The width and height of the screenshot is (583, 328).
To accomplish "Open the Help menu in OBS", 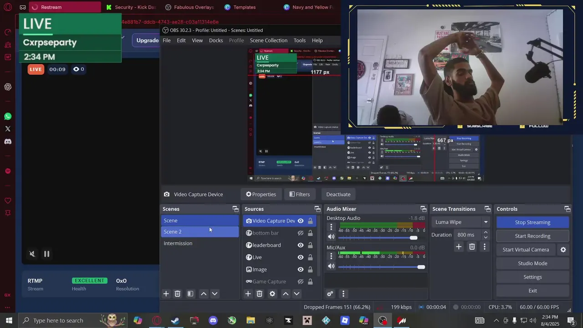I will point(317,41).
